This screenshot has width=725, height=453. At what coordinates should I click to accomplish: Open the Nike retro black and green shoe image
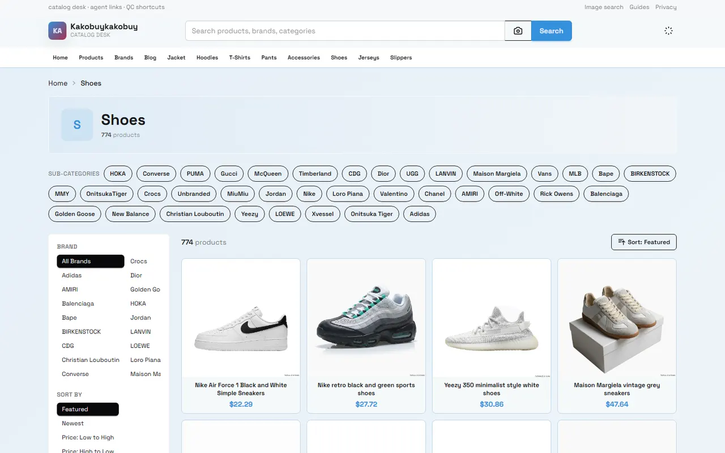tap(366, 318)
